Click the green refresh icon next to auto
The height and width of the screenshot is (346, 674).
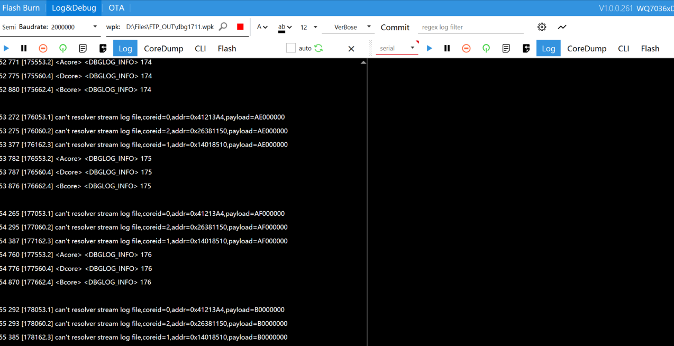point(318,47)
